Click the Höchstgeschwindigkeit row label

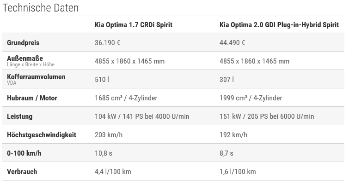[x=42, y=135]
